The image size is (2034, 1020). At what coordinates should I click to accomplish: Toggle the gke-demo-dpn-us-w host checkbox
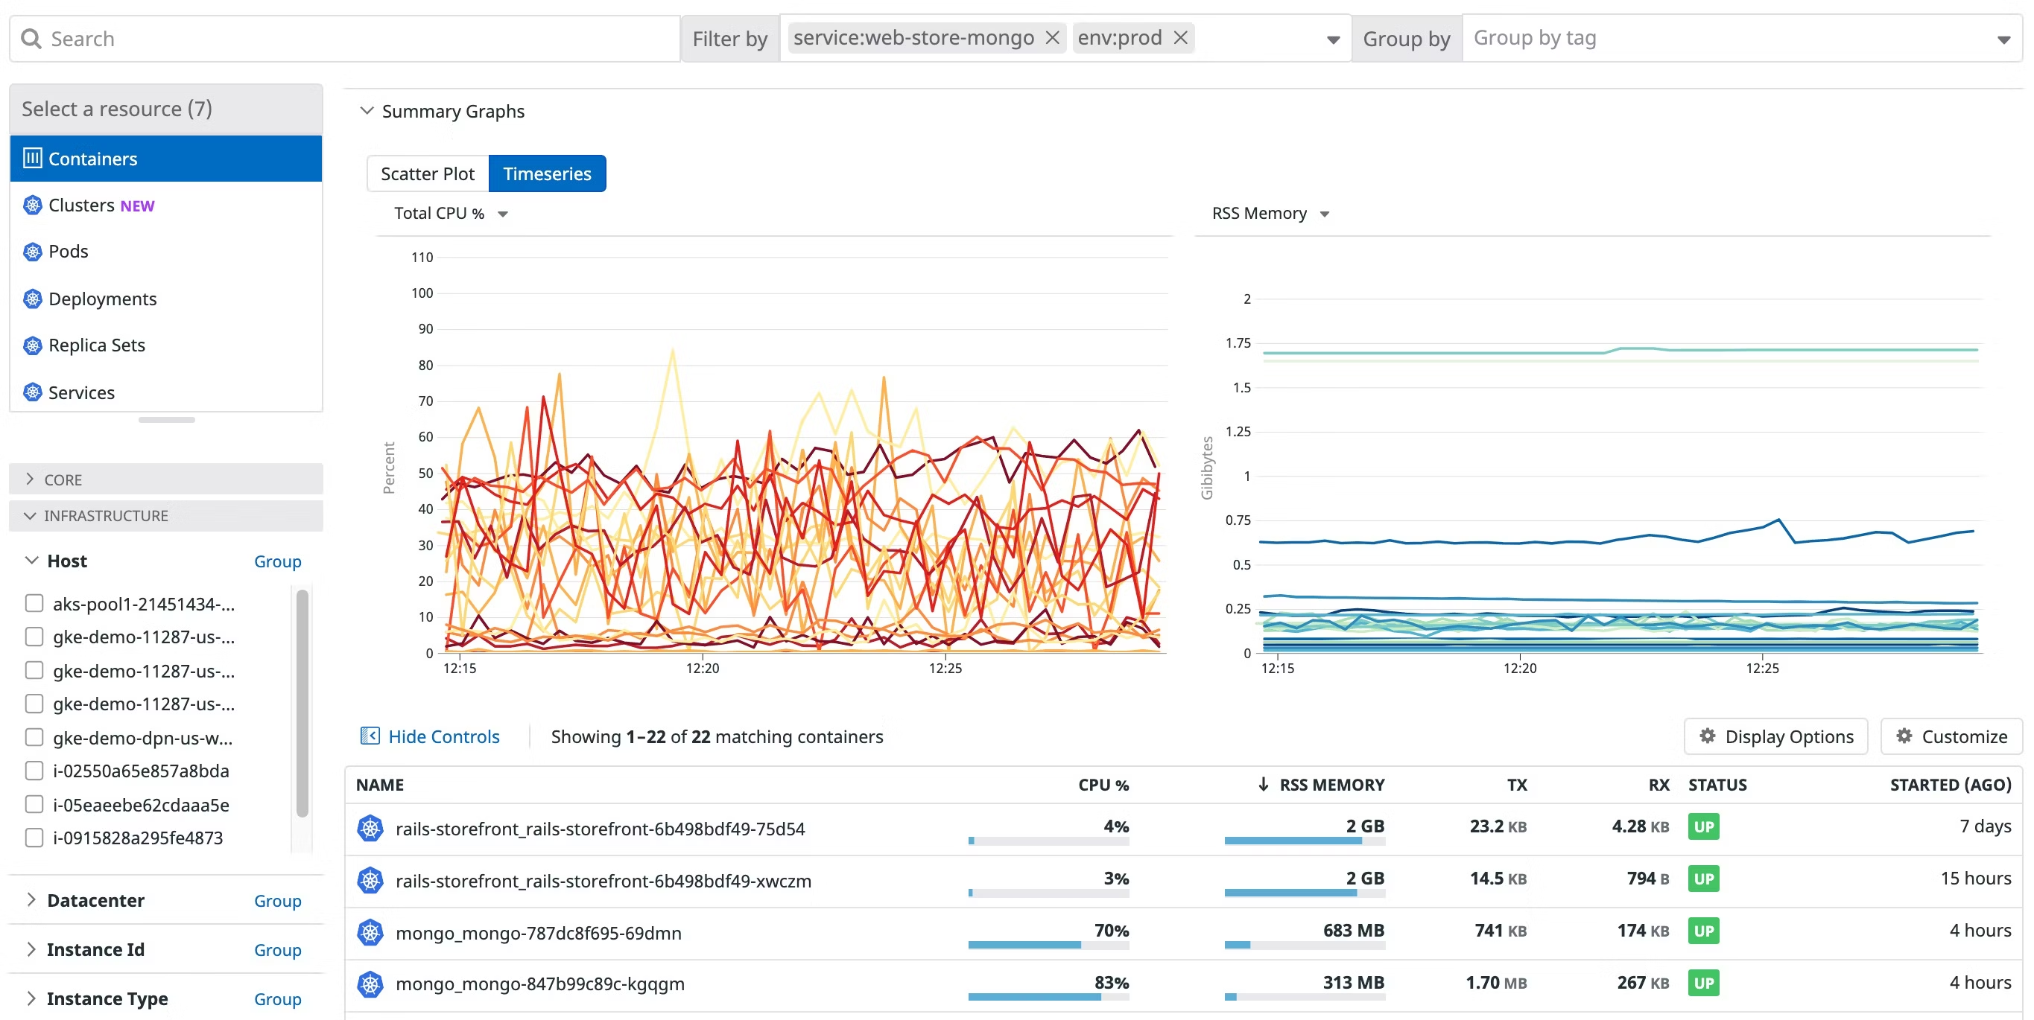click(34, 738)
